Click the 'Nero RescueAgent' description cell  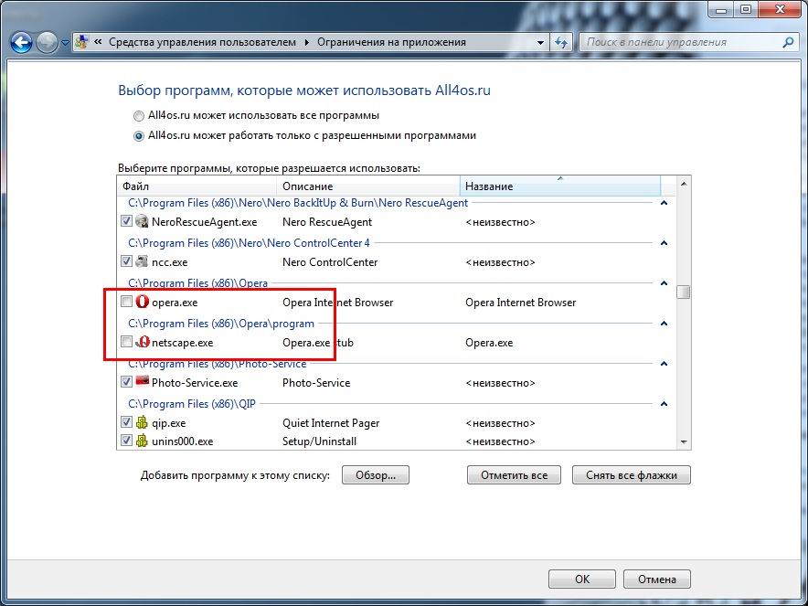(x=327, y=222)
